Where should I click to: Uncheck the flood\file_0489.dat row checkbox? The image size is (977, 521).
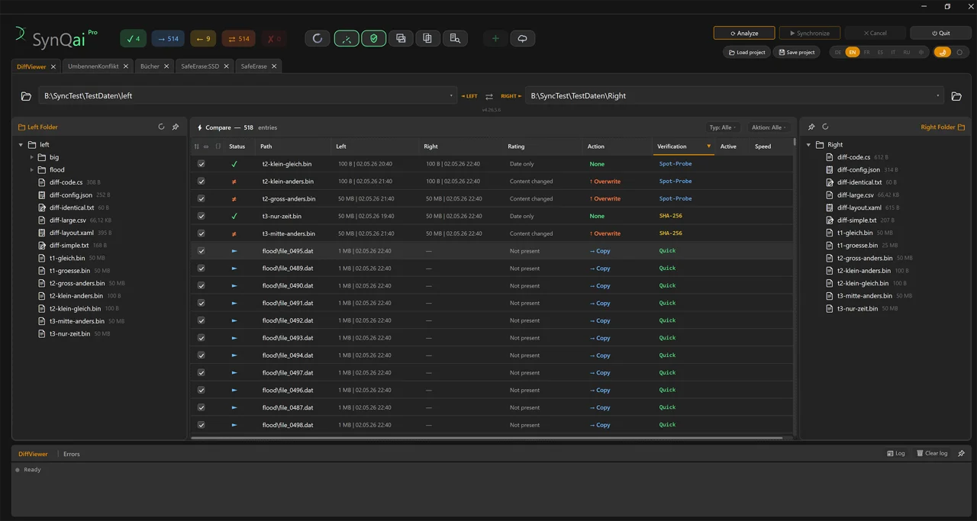click(x=202, y=269)
